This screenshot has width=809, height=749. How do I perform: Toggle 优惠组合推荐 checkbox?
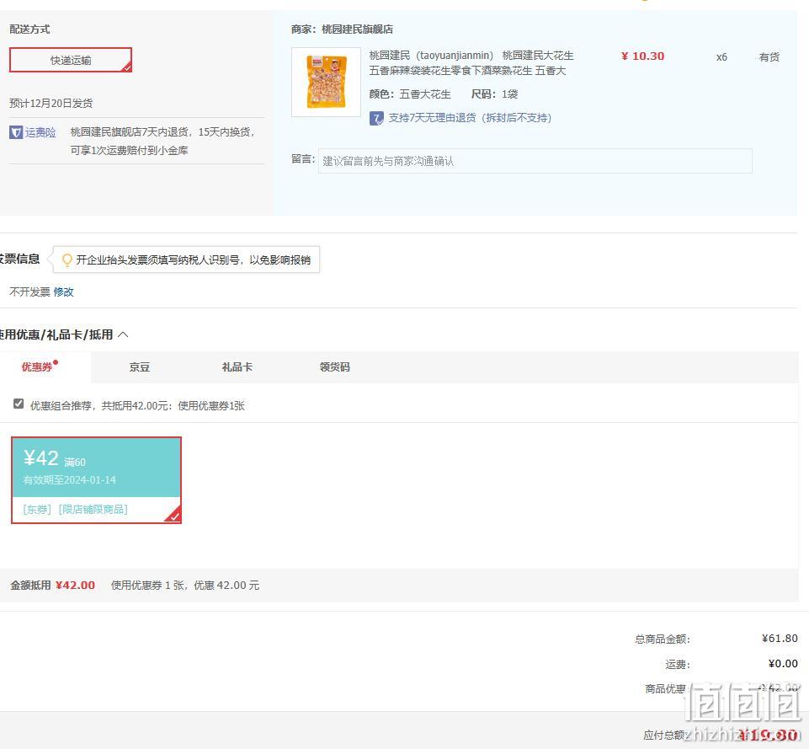19,404
